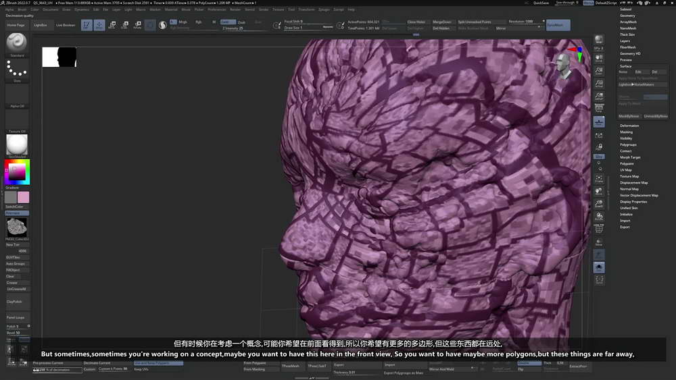676x380 pixels.
Task: Toggle the Alternate button
Action: [x=17, y=213]
